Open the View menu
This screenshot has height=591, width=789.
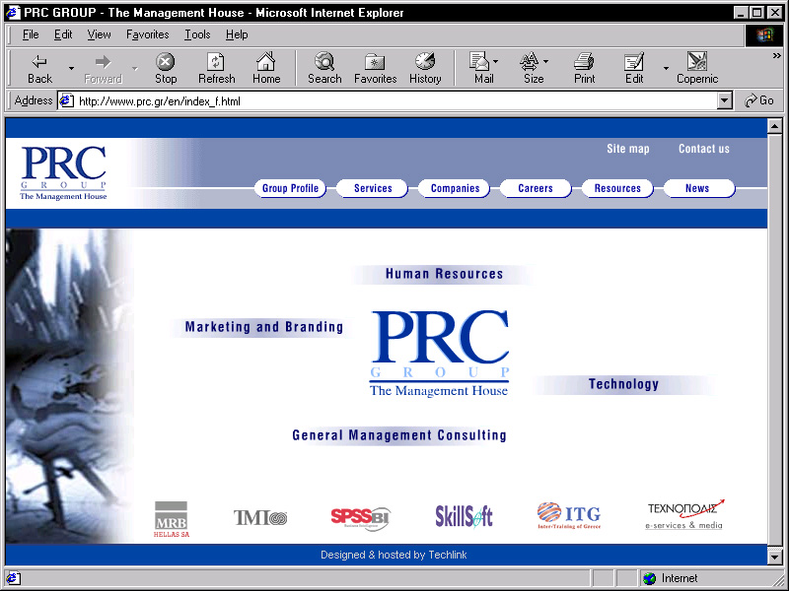point(99,34)
